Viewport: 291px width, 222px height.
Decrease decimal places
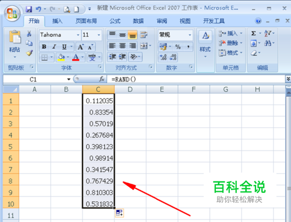pyautogui.click(x=173, y=57)
